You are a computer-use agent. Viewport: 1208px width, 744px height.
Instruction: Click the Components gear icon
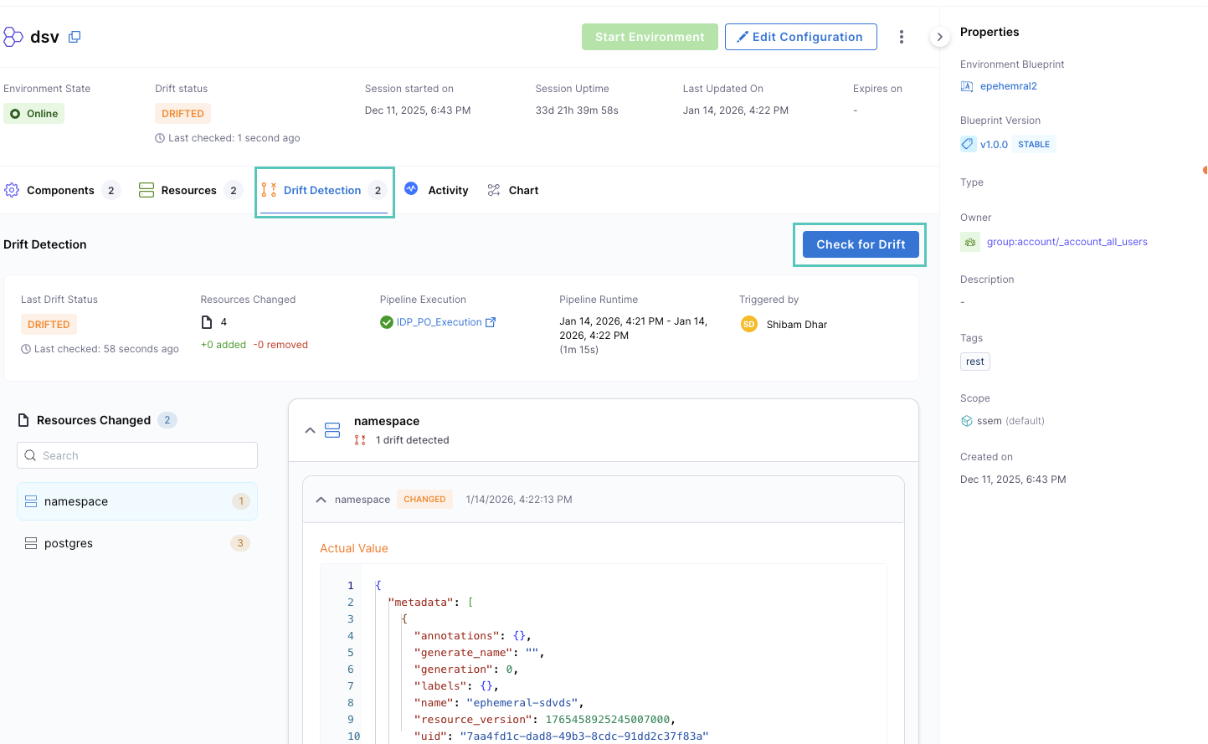12,190
